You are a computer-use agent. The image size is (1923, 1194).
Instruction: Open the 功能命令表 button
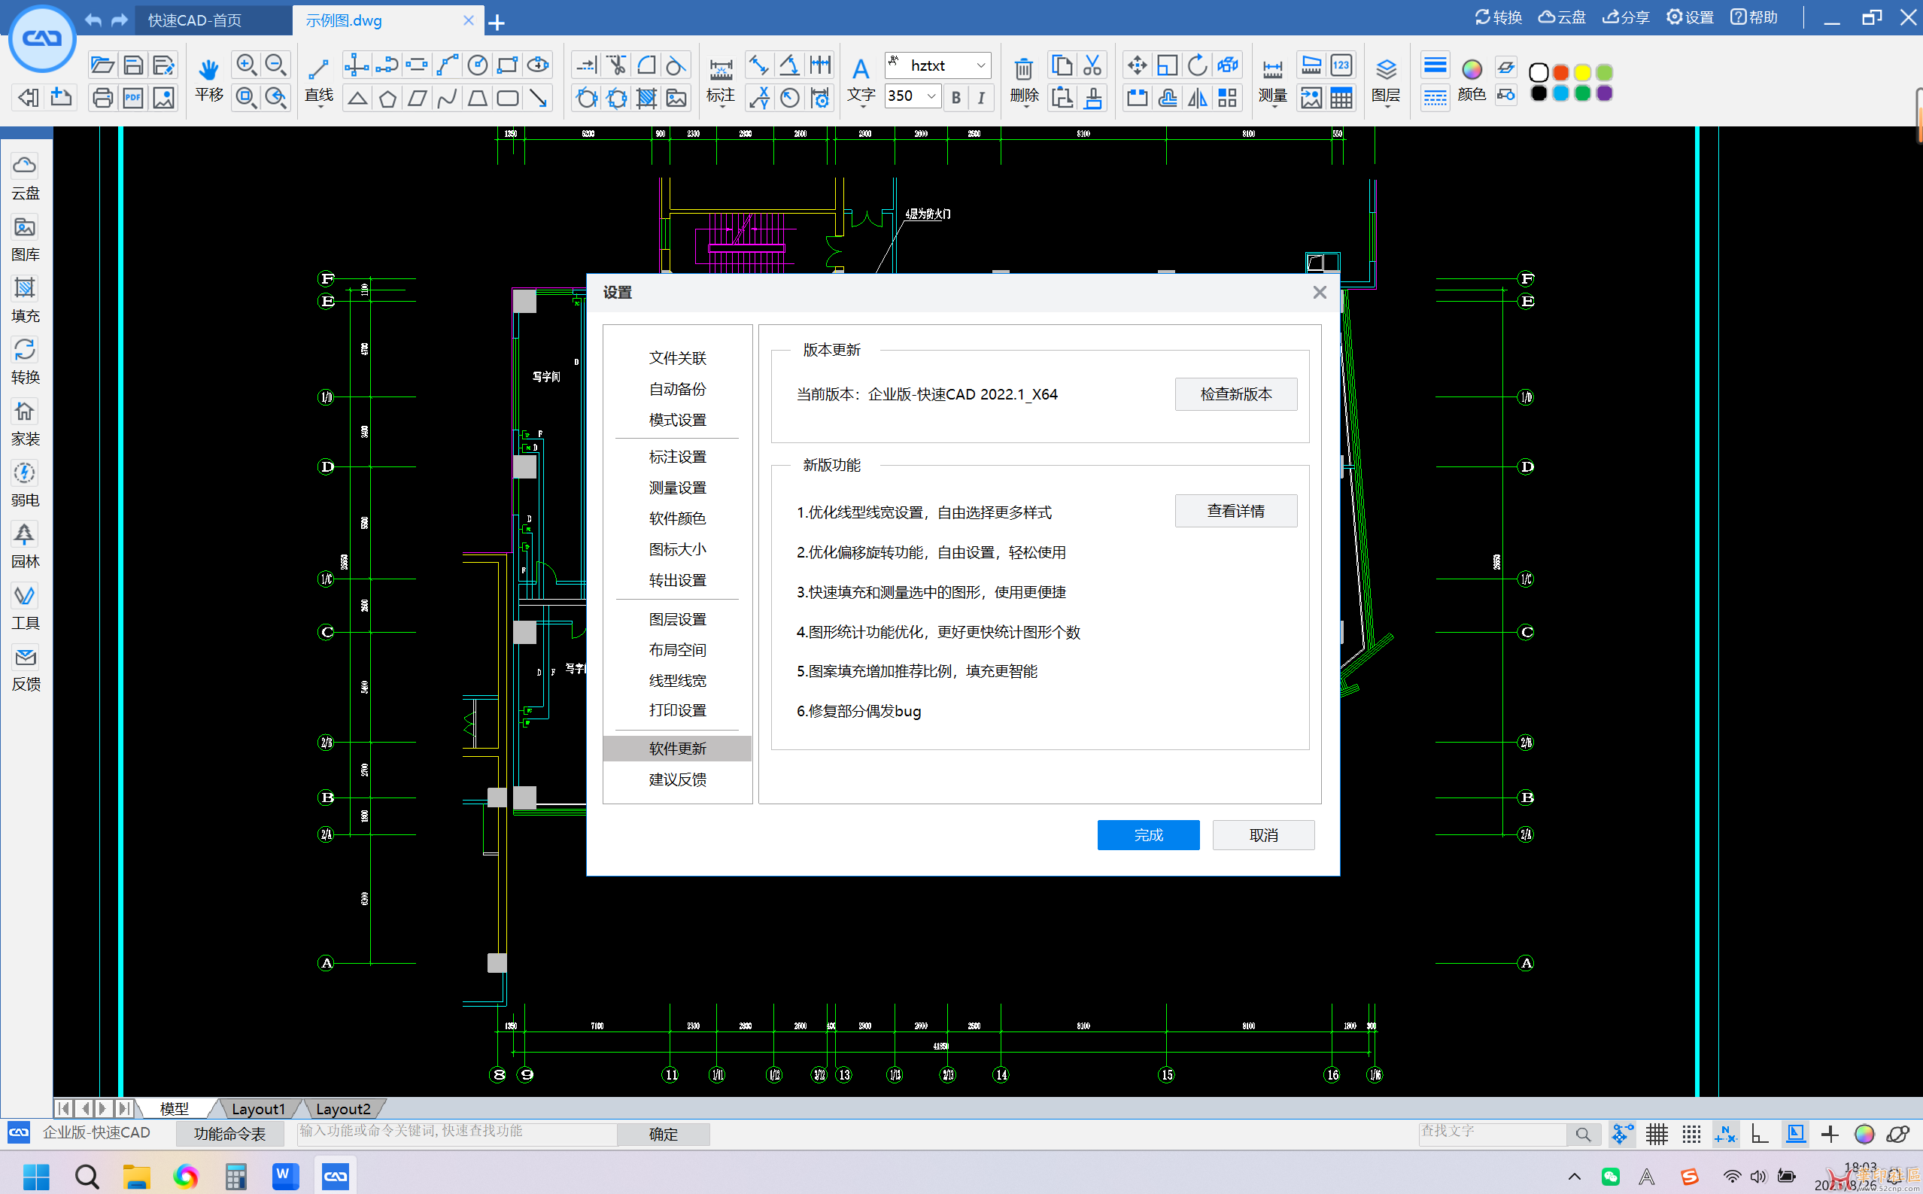pyautogui.click(x=229, y=1133)
